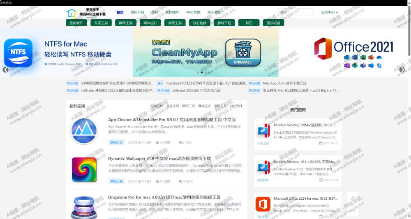This screenshot has width=411, height=219.
Task: Open Mac App Store 软件下载方法 link
Action: (x=285, y=83)
